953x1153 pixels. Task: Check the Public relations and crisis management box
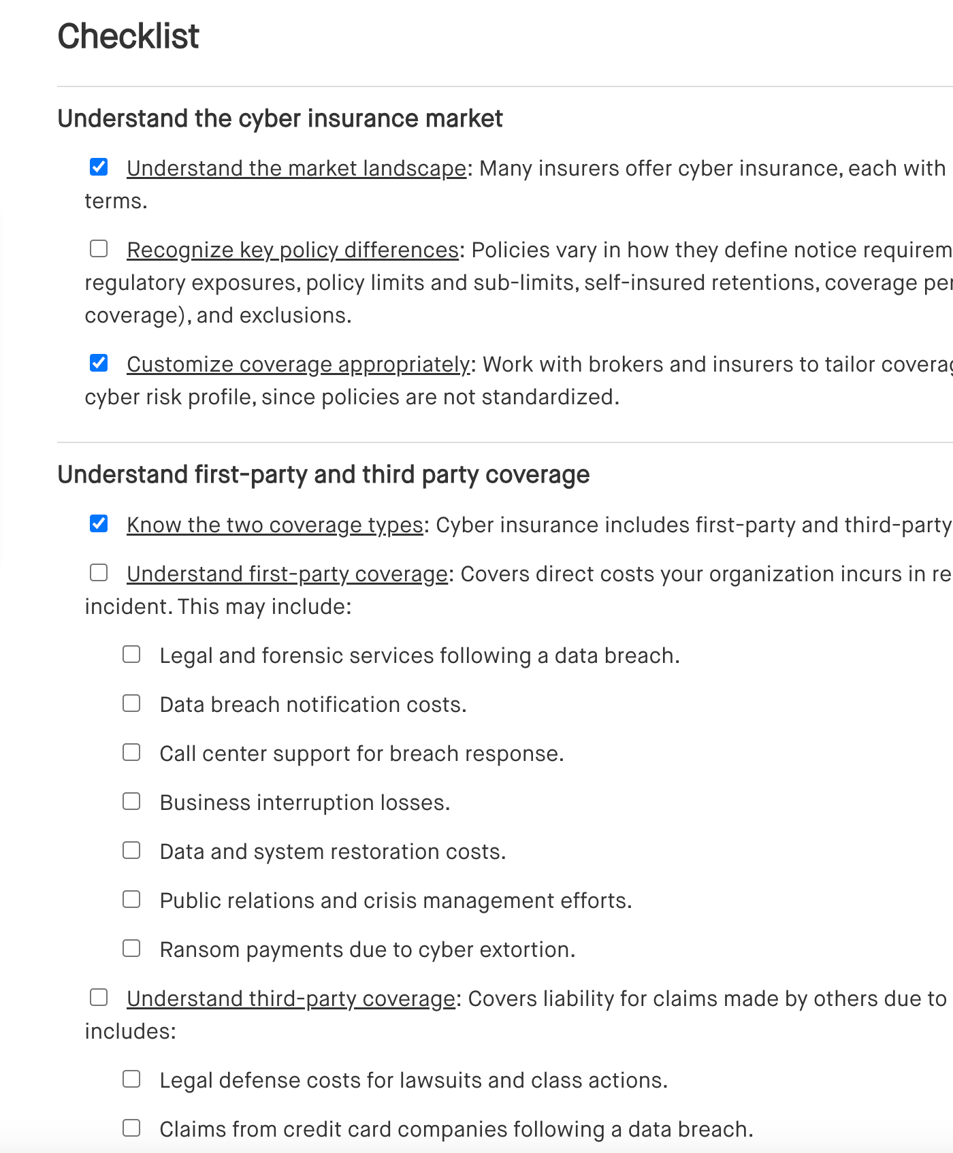point(131,898)
